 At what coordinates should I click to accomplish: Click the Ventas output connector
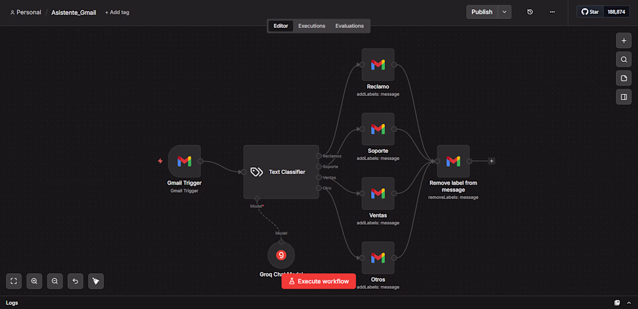point(318,177)
